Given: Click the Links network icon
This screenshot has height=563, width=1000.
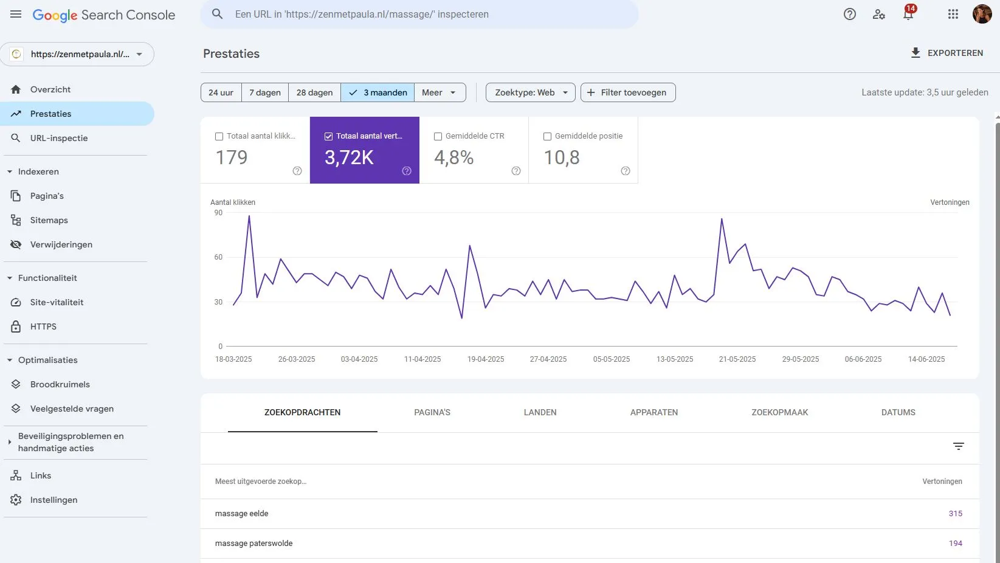Looking at the screenshot, I should pos(16,475).
